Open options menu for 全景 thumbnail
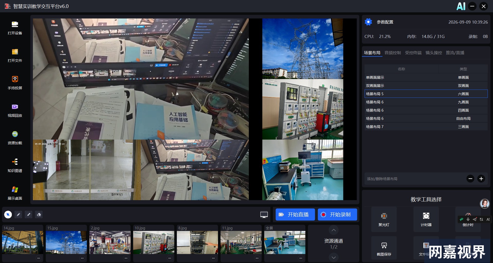 coord(301,258)
